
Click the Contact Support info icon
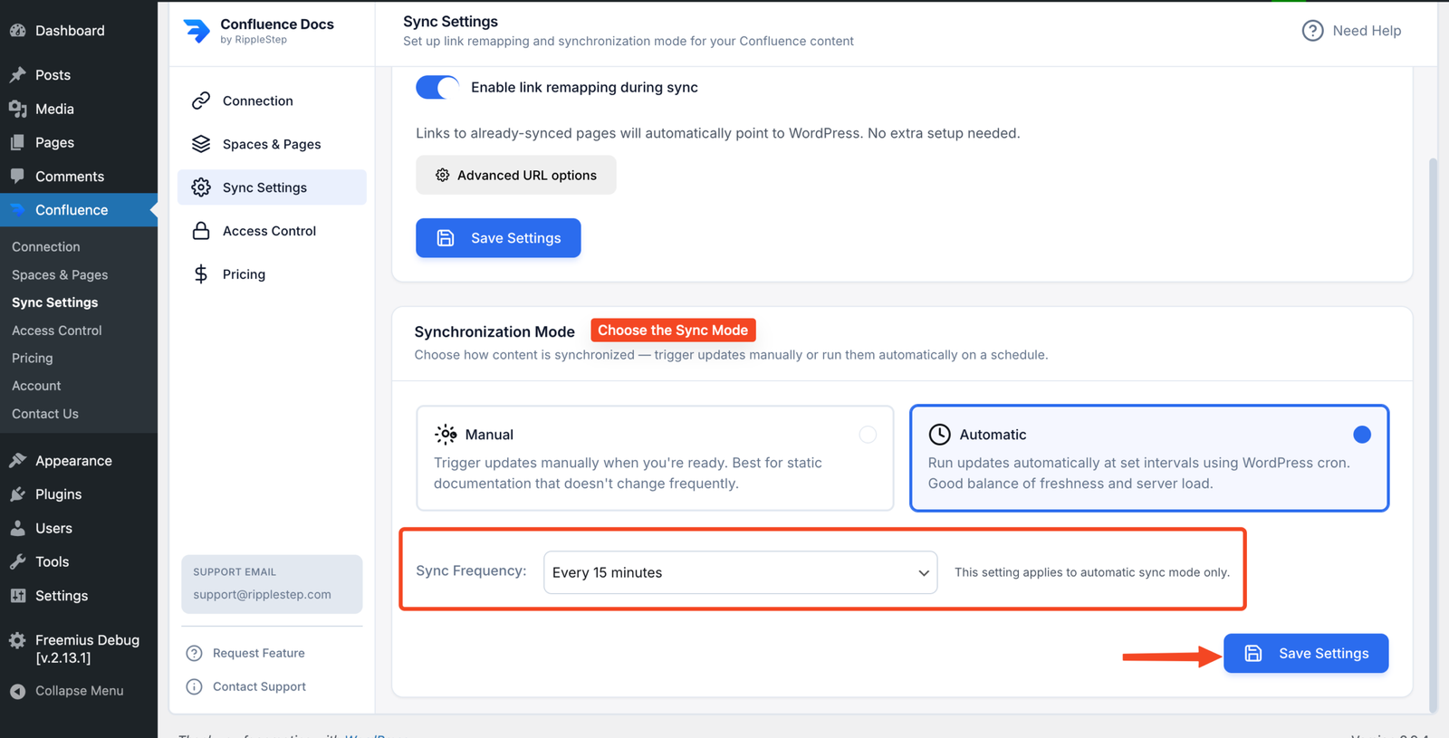194,686
